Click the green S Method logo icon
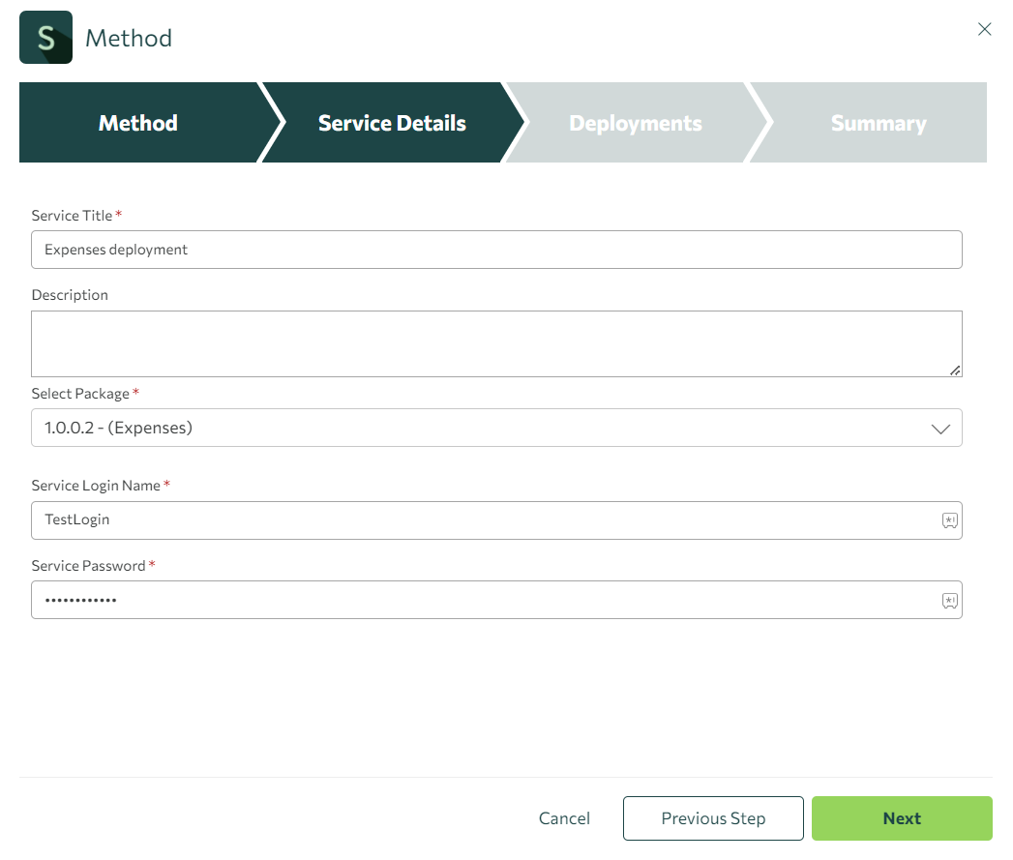This screenshot has width=1013, height=860. [45, 38]
